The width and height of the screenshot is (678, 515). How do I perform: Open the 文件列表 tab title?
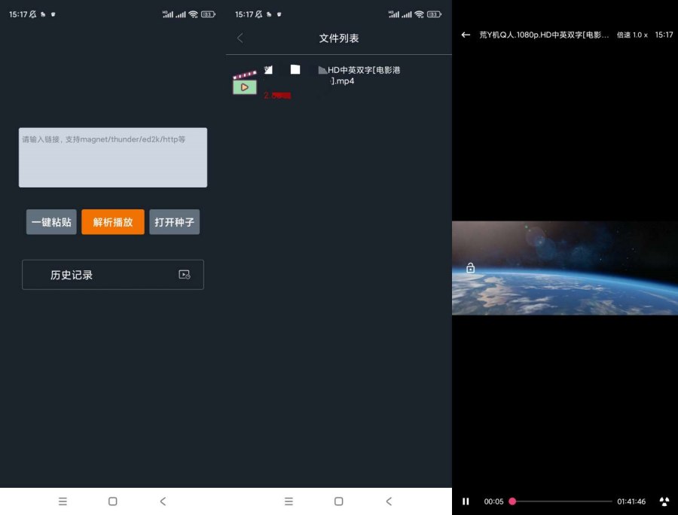(x=338, y=38)
